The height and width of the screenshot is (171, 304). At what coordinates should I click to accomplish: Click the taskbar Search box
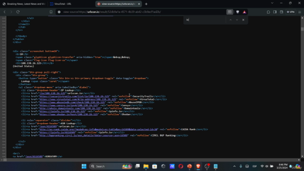[x=111, y=166]
